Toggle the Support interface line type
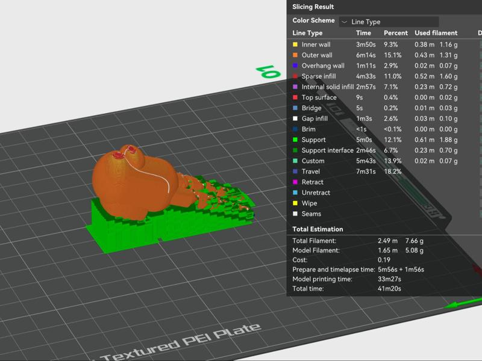Image resolution: width=482 pixels, height=361 pixels. (x=327, y=150)
